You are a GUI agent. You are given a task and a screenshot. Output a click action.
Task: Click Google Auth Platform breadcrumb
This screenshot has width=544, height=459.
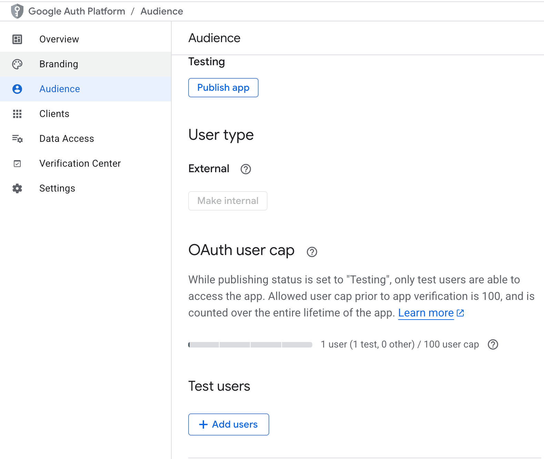coord(77,11)
